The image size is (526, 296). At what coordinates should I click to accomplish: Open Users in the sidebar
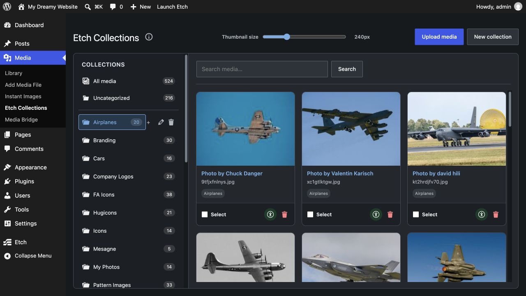click(x=33, y=196)
